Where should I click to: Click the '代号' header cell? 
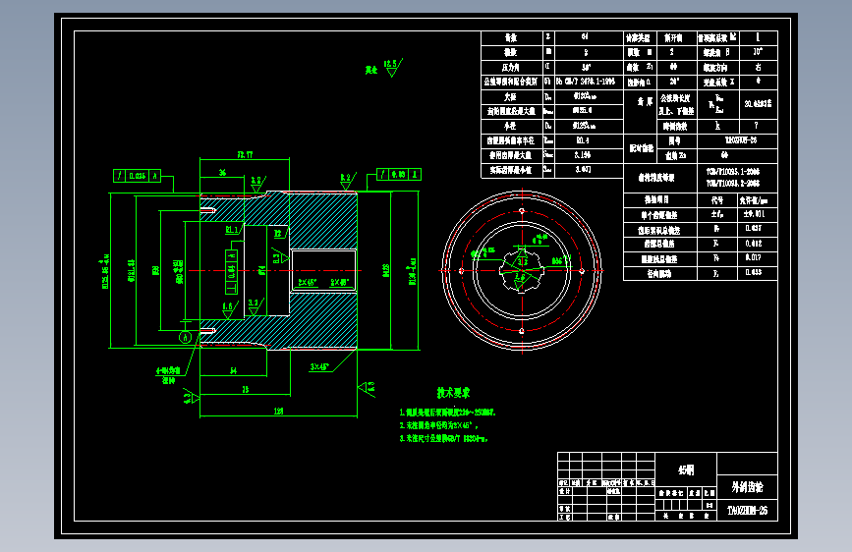click(716, 200)
